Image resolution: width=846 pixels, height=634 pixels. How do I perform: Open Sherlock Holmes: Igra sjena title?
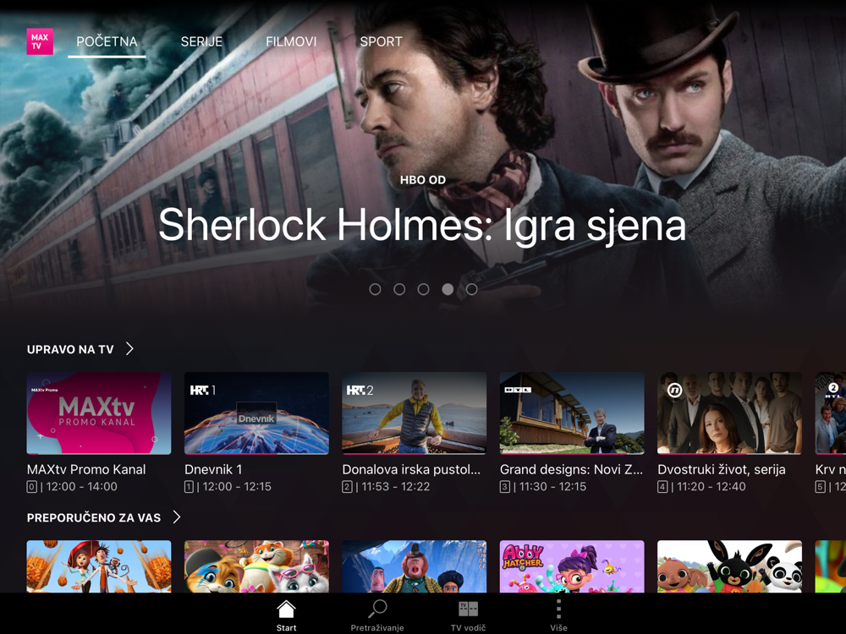(x=422, y=225)
